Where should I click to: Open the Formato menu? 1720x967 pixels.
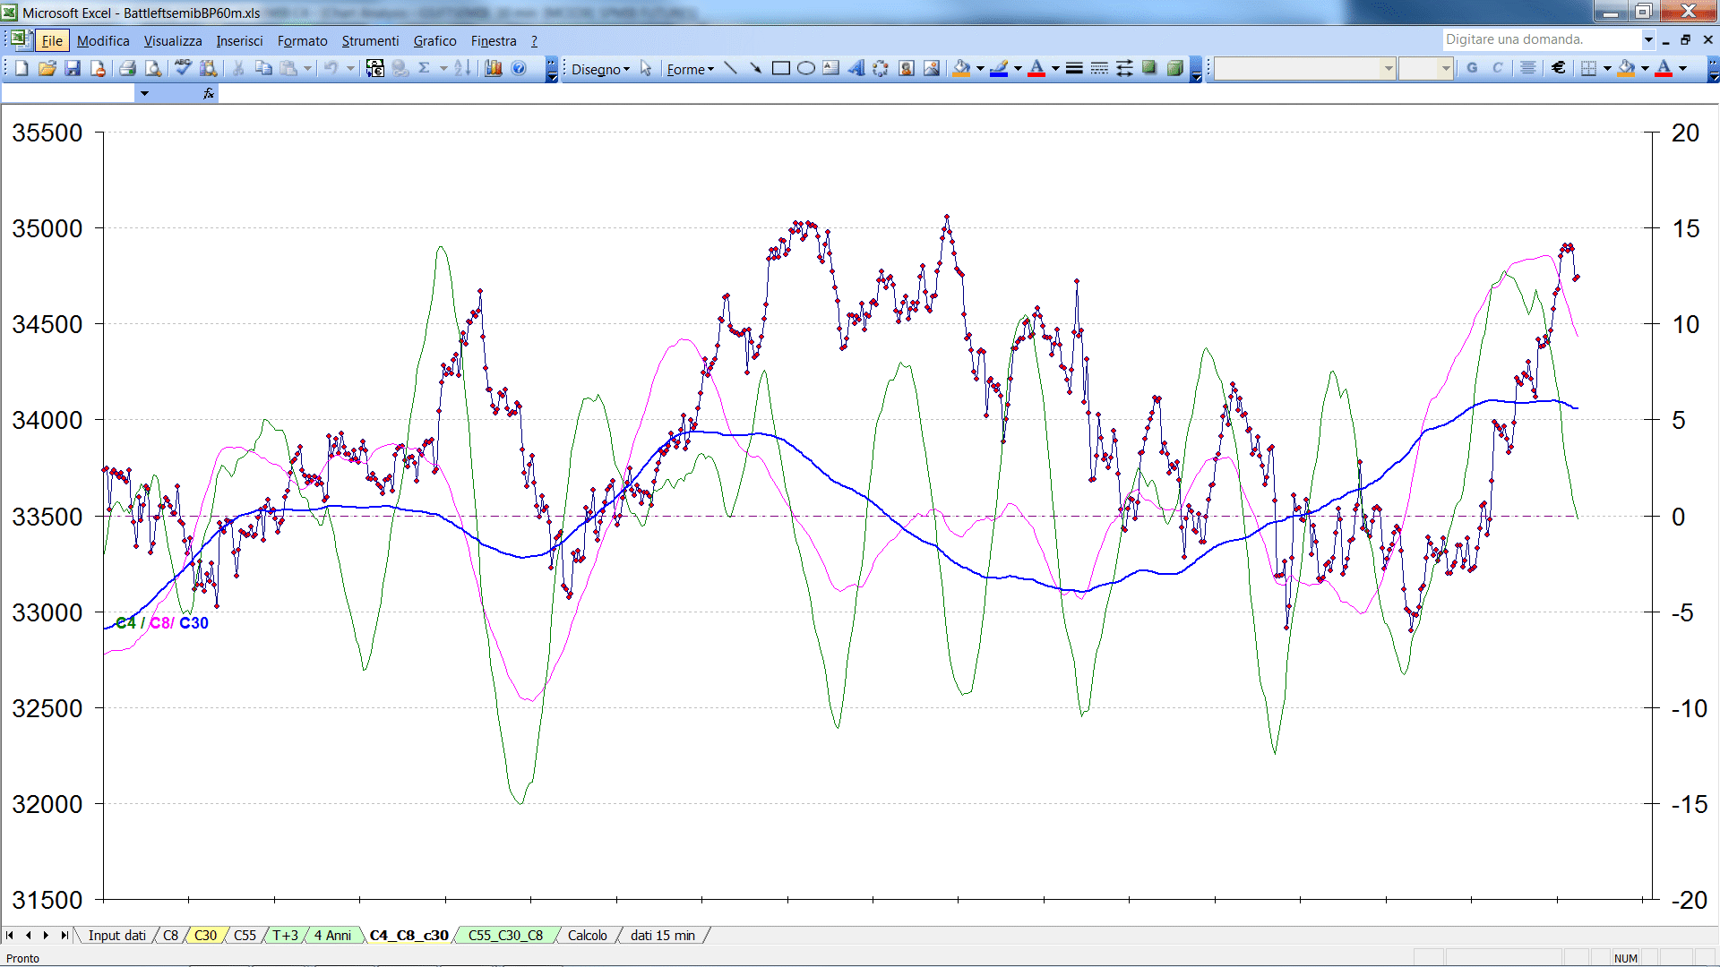(303, 40)
